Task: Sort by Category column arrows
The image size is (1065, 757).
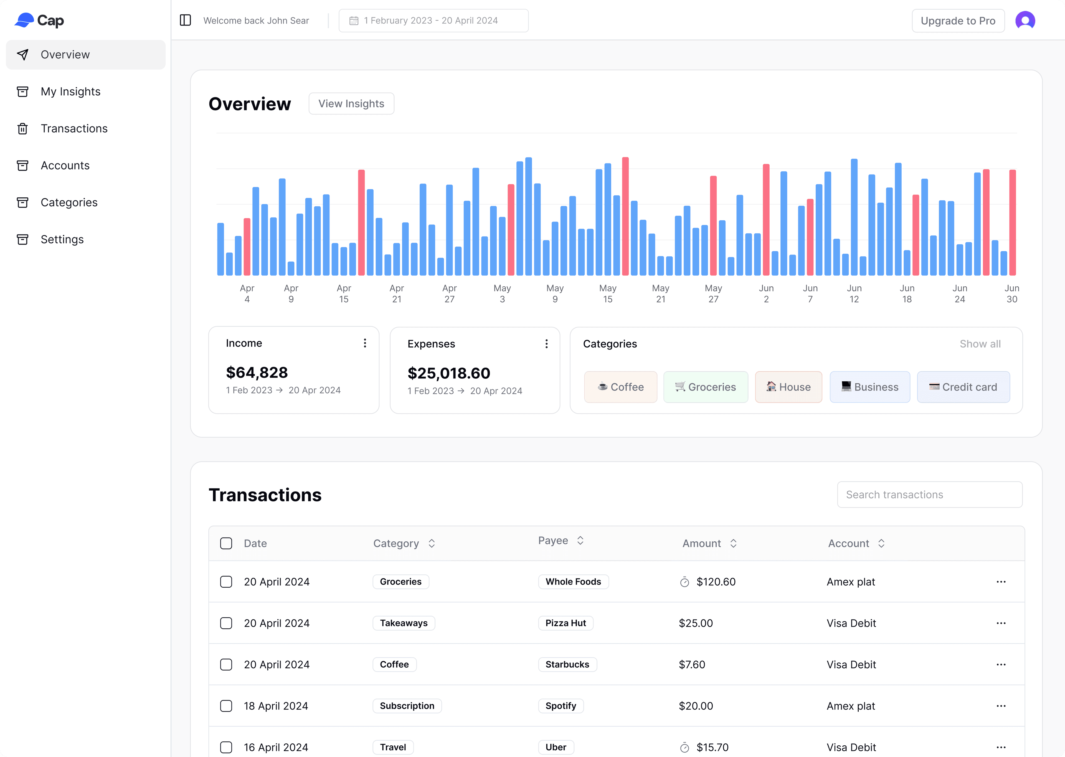Action: [431, 544]
